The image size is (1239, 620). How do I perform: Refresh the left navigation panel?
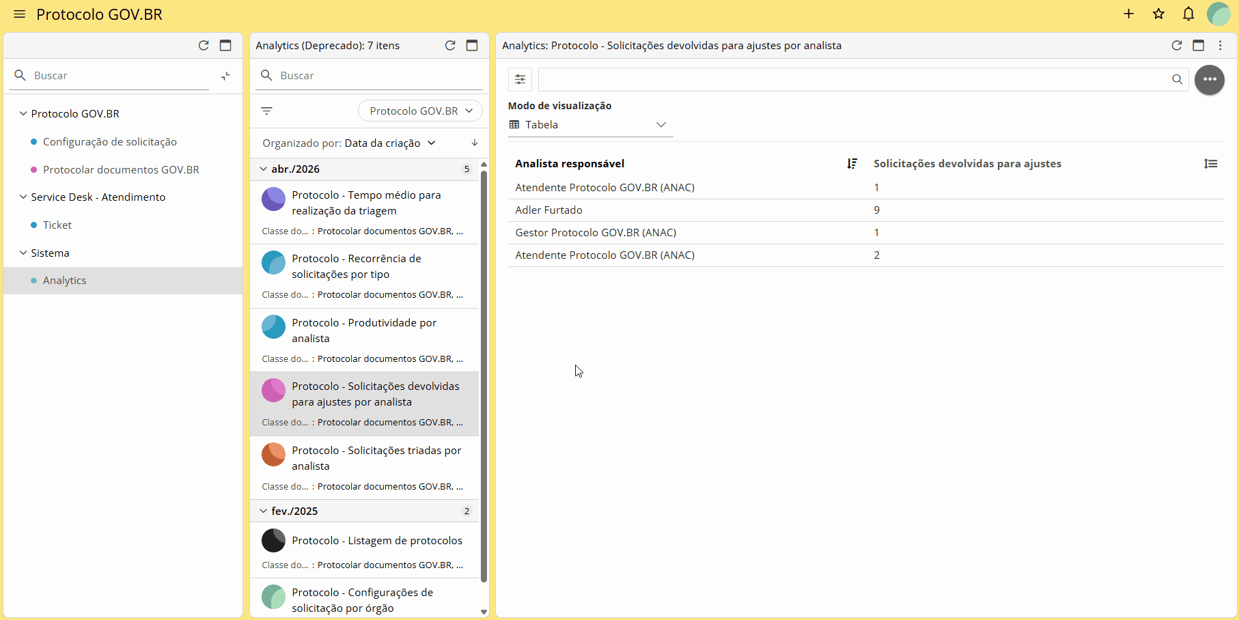pyautogui.click(x=204, y=45)
